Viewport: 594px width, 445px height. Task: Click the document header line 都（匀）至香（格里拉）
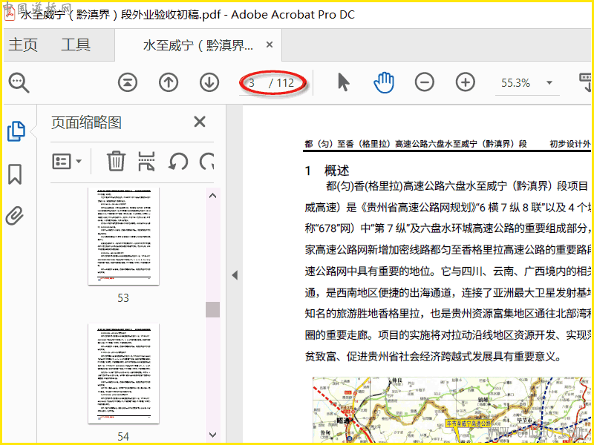pyautogui.click(x=416, y=144)
